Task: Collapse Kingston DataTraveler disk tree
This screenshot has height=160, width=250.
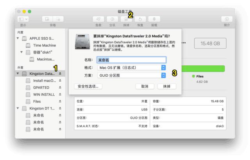Action: coord(18,74)
